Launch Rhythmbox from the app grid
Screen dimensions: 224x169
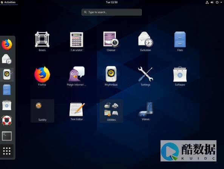click(x=111, y=76)
